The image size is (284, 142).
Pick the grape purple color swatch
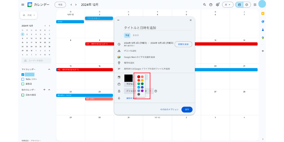point(142,91)
